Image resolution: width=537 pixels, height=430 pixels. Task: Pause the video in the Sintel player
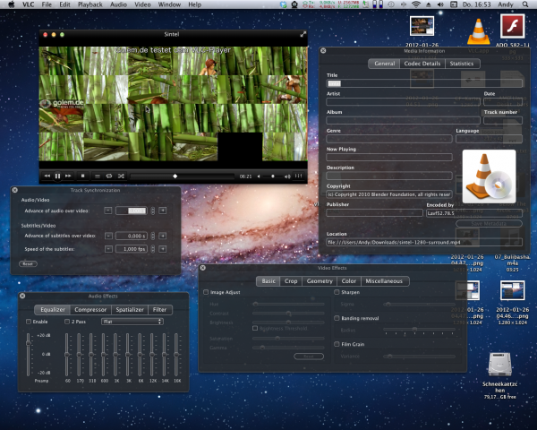click(x=58, y=176)
